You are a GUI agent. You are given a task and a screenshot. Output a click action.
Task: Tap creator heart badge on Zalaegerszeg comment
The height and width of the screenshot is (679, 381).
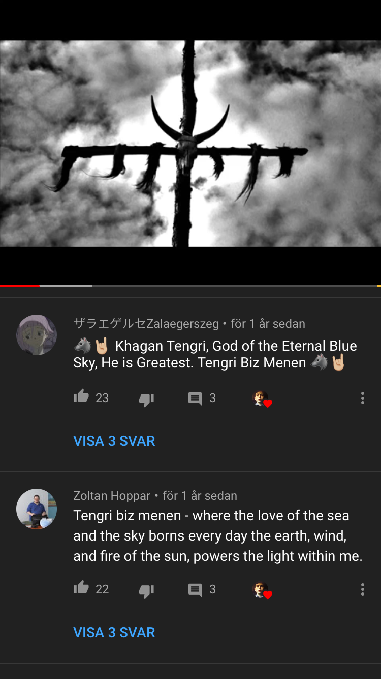[x=262, y=399]
